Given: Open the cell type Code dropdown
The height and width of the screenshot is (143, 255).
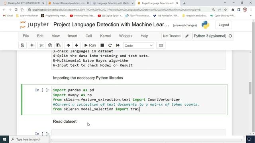Looking at the screenshot, I should point(139,46).
